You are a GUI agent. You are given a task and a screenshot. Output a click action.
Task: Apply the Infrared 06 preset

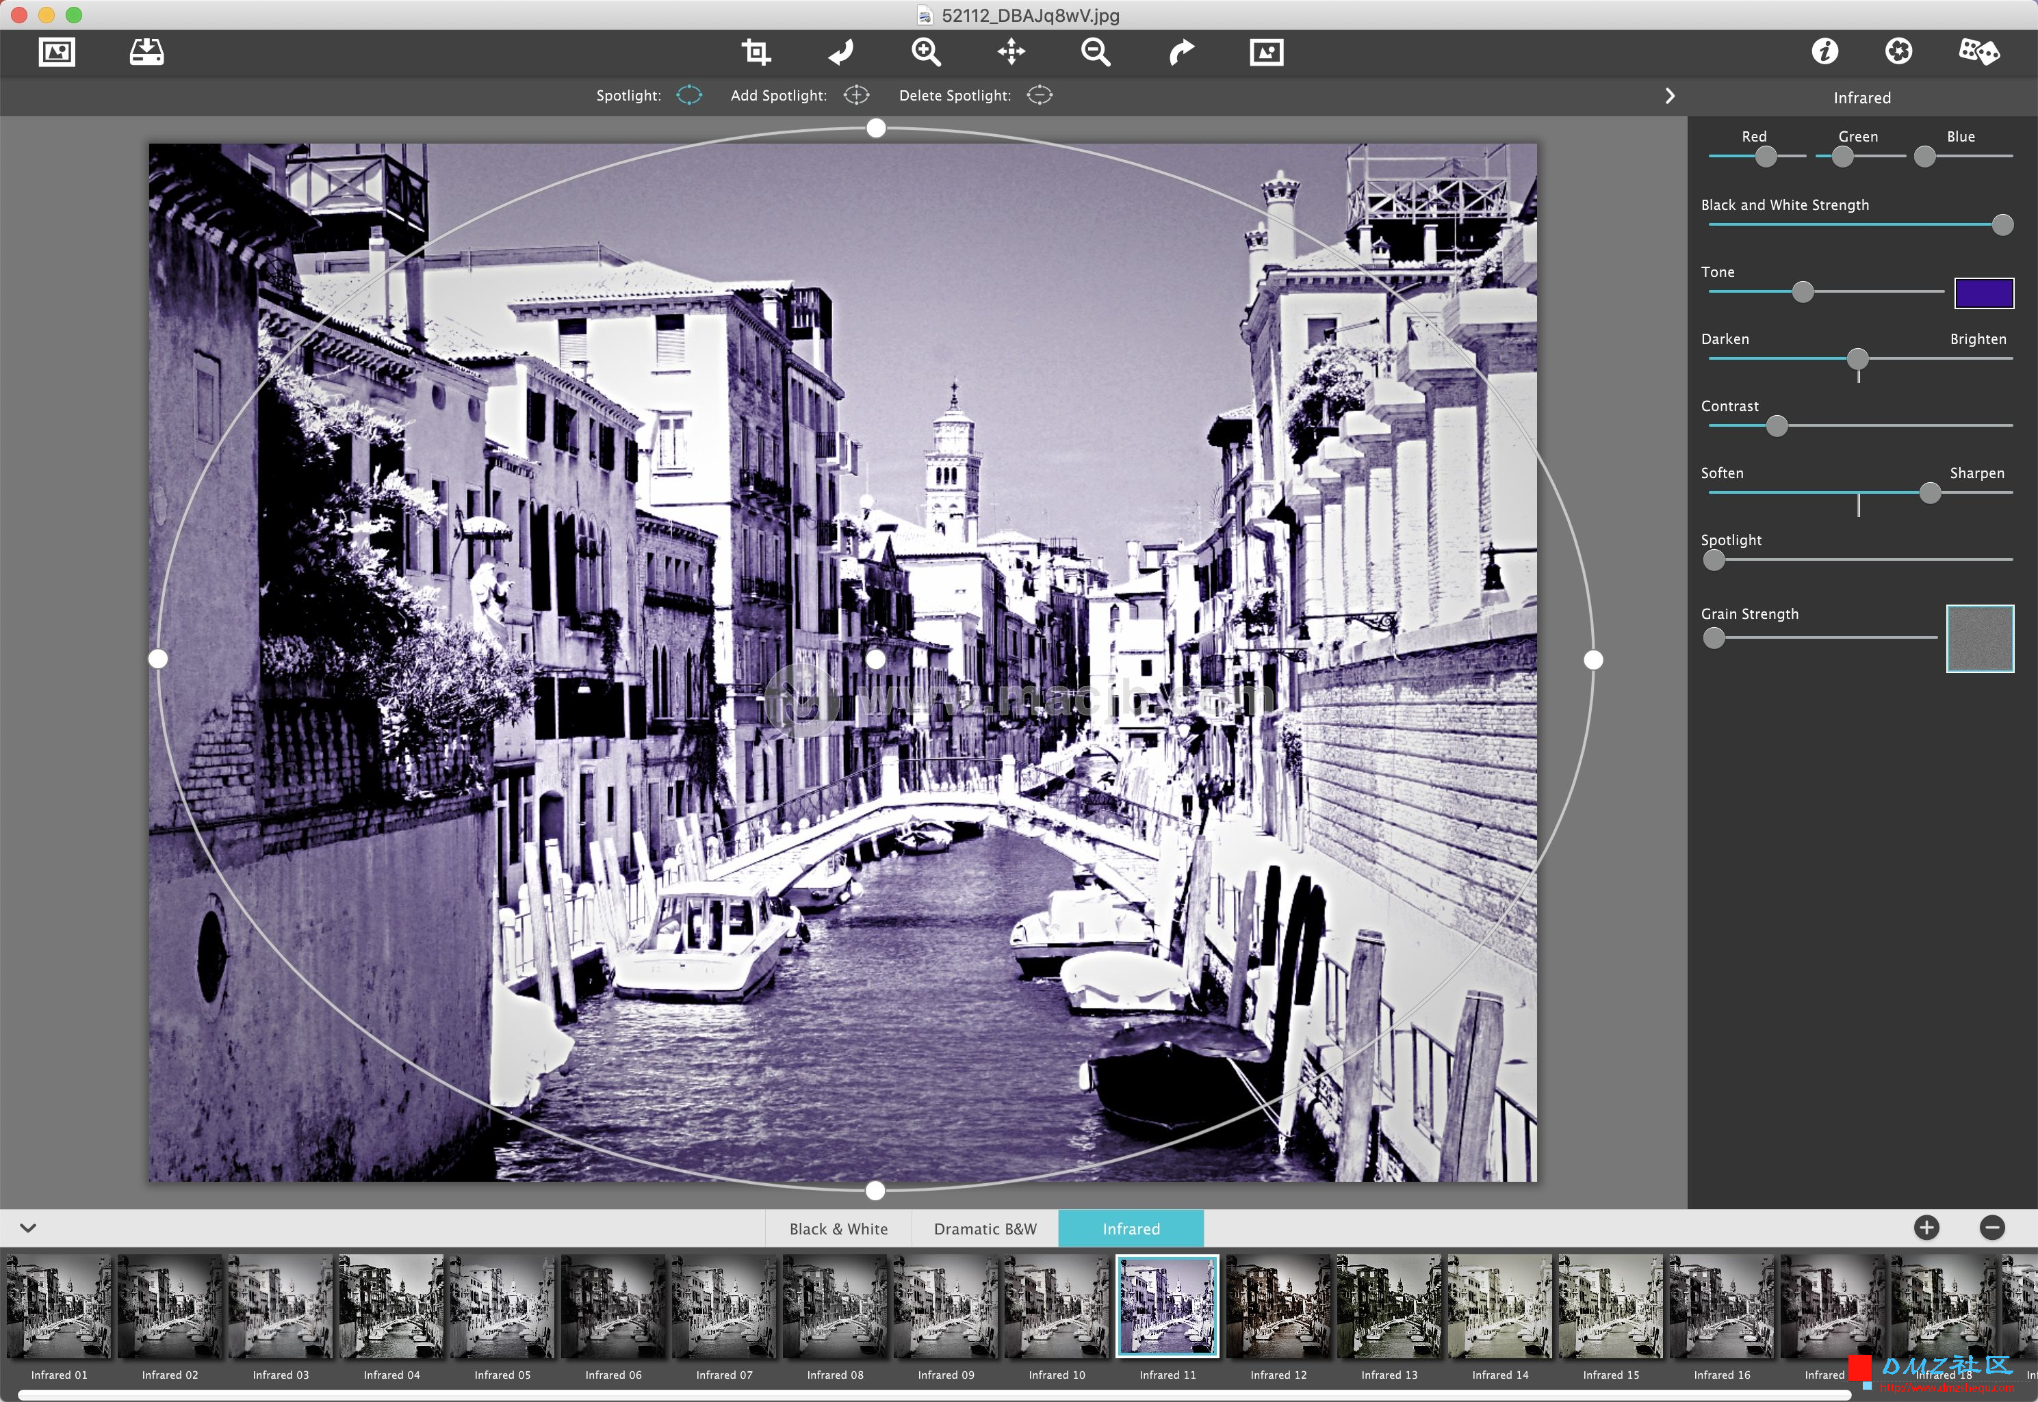pyautogui.click(x=612, y=1306)
